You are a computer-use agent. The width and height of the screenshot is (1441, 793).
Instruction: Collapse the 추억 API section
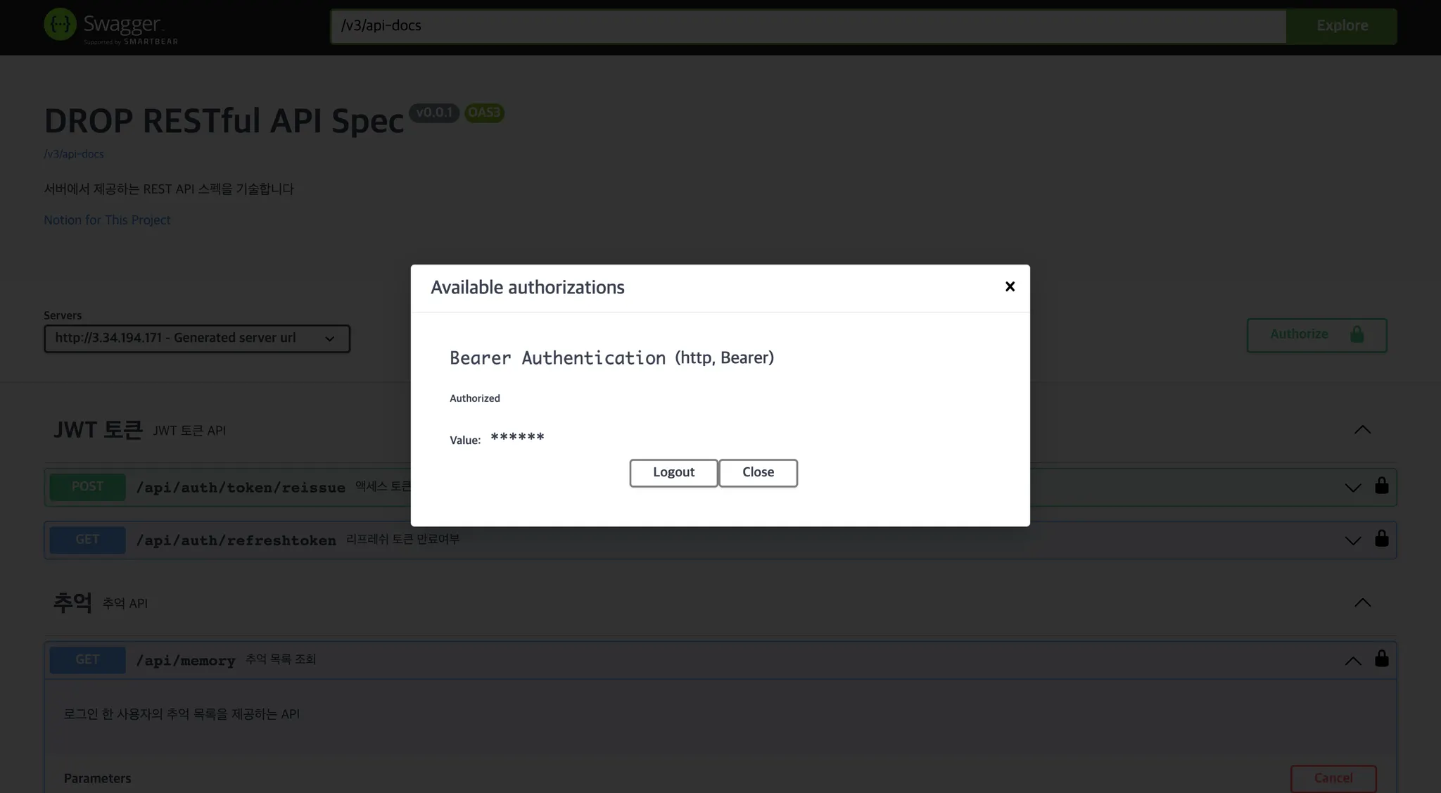(x=1362, y=603)
